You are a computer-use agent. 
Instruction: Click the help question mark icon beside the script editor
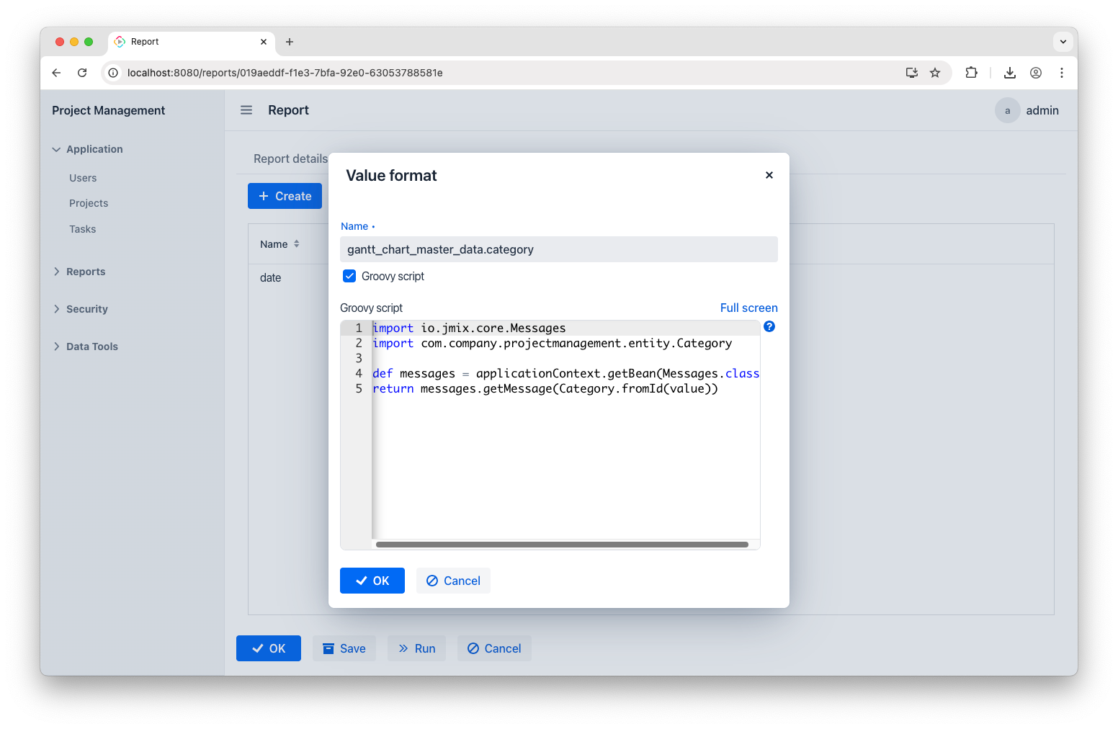point(769,326)
